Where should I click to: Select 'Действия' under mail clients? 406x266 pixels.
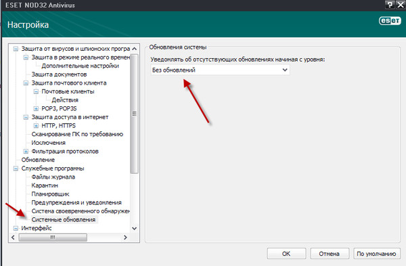[x=65, y=100]
